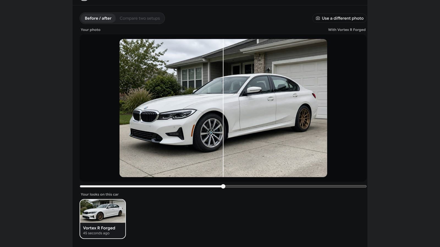The image size is (440, 247).
Task: Click the car comparison image
Action: point(223,108)
